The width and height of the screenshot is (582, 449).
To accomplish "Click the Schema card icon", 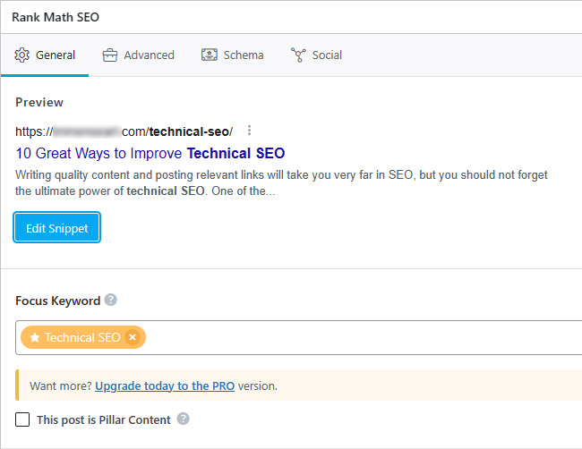I will click(x=210, y=55).
